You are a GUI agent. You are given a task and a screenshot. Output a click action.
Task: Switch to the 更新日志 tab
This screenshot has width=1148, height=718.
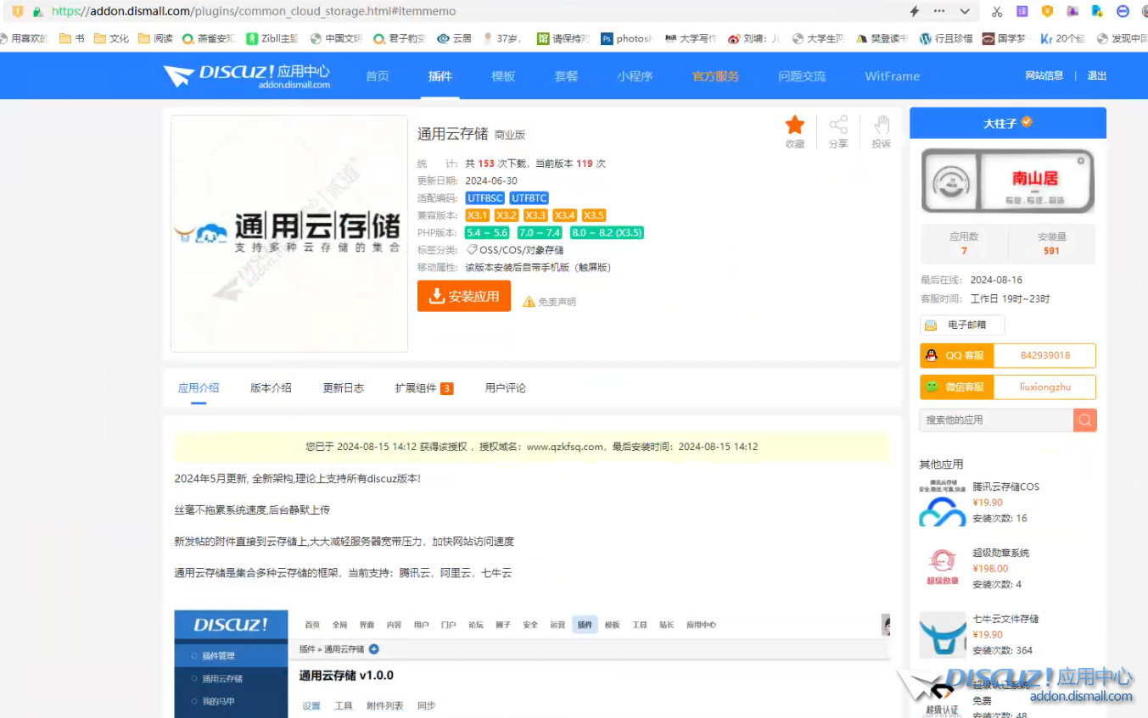coord(344,388)
